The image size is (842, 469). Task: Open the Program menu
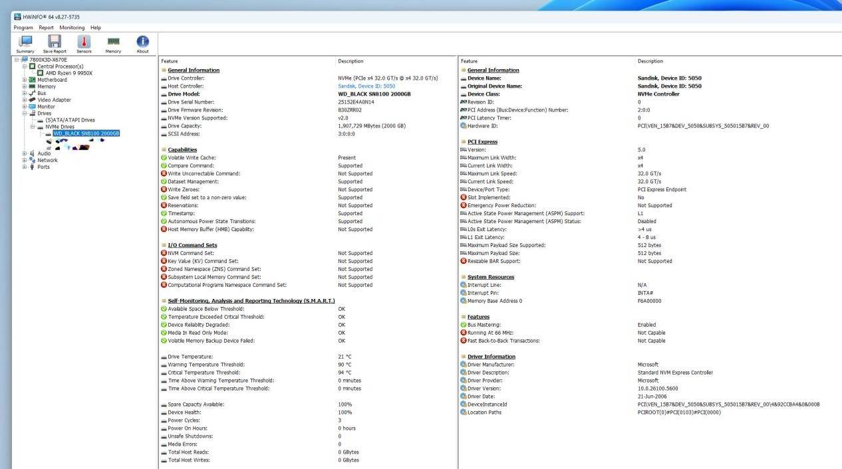(x=23, y=28)
